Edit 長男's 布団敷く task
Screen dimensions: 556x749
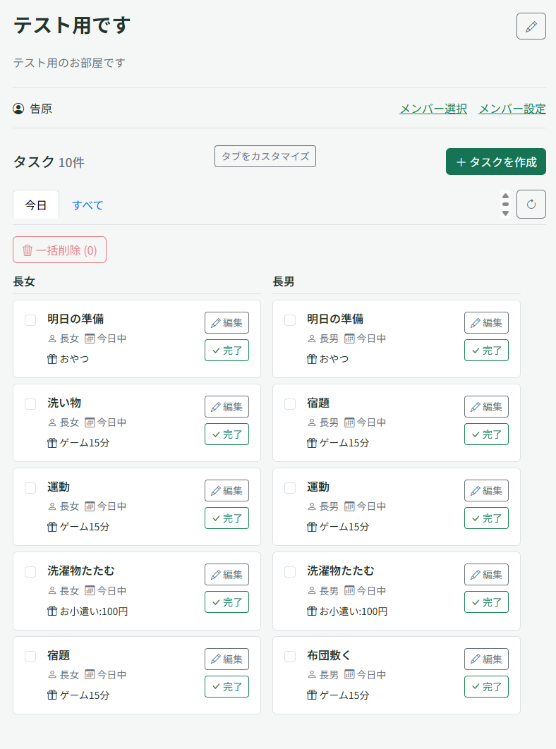coord(486,659)
